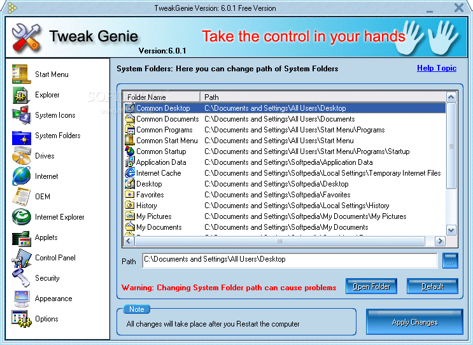Select the Favorites folder name
This screenshot has height=345, width=473.
(150, 195)
